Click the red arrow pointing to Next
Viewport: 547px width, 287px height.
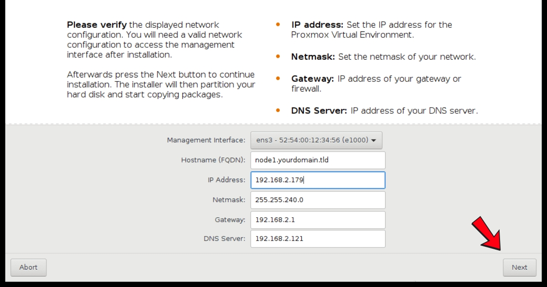click(x=486, y=234)
